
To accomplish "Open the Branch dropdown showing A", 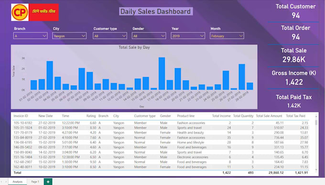I will [30, 36].
